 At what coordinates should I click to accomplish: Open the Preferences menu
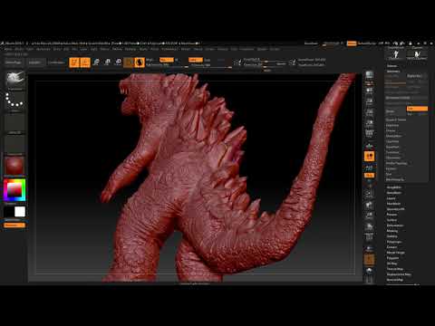tap(169, 49)
